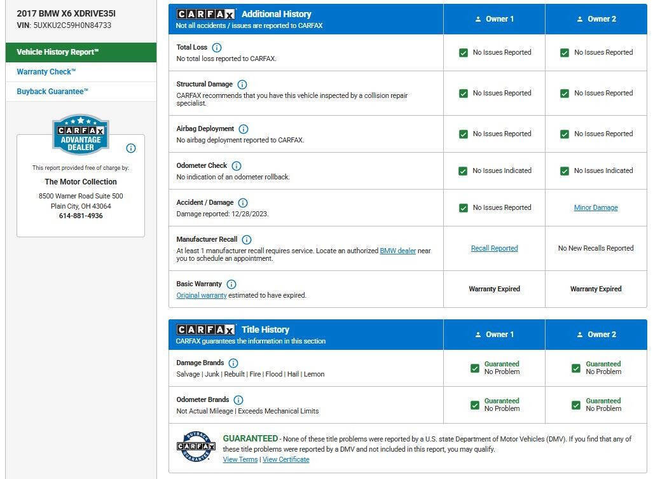Open the View Certificate link

click(285, 459)
